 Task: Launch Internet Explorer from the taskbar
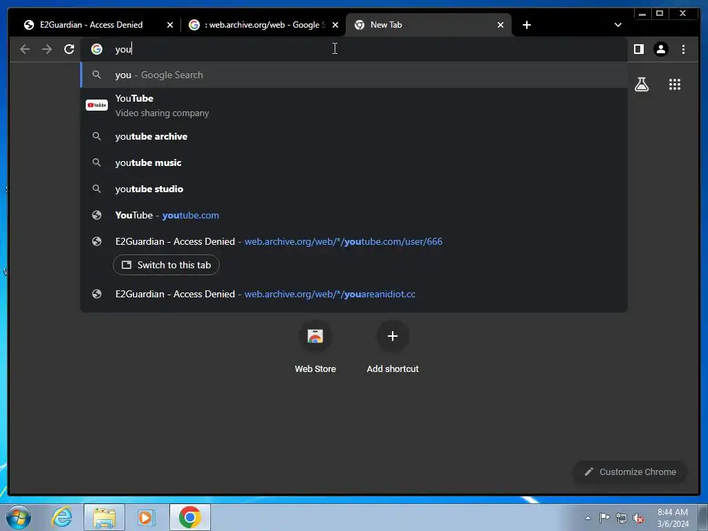(x=62, y=517)
